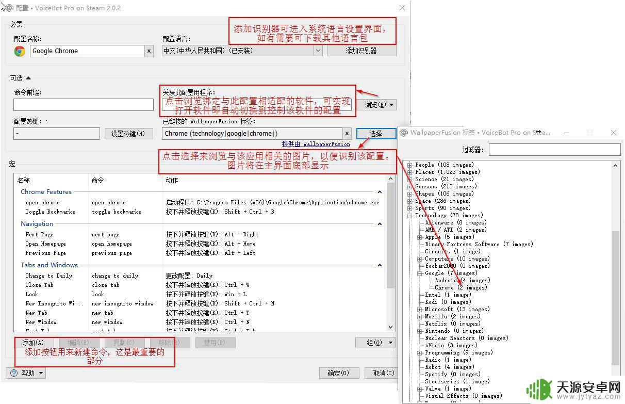This screenshot has height=404, width=625.
Task: Select the 'Lock' macro row
Action: click(200, 295)
